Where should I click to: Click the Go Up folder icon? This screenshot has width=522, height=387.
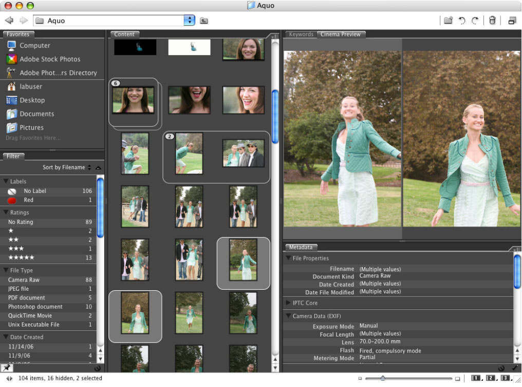[x=204, y=21]
